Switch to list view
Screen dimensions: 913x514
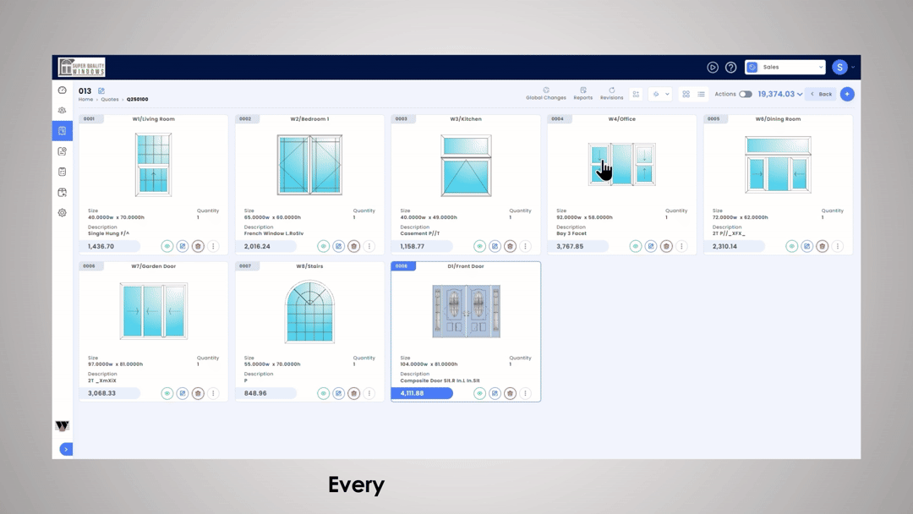click(x=701, y=95)
